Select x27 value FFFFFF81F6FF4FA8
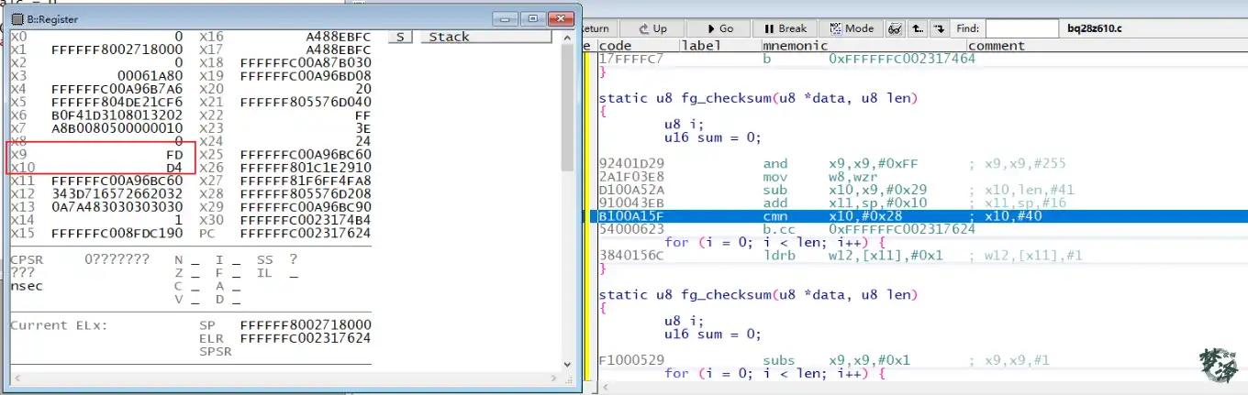 306,181
